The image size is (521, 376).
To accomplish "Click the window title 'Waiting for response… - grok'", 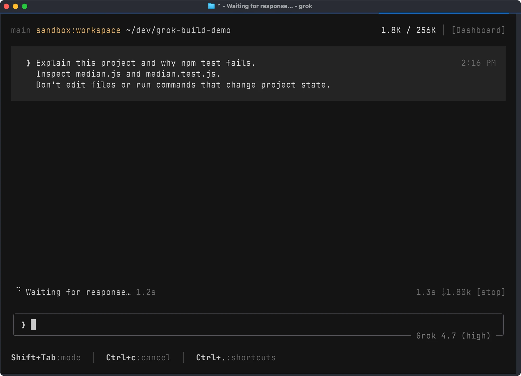I will (269, 6).
